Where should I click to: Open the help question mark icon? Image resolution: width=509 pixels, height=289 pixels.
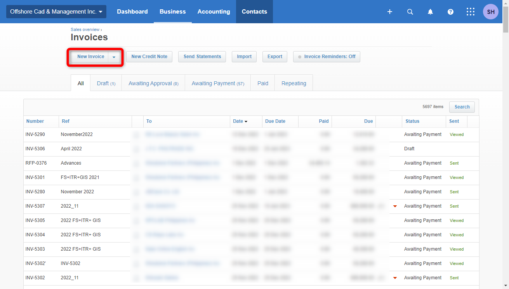click(450, 12)
